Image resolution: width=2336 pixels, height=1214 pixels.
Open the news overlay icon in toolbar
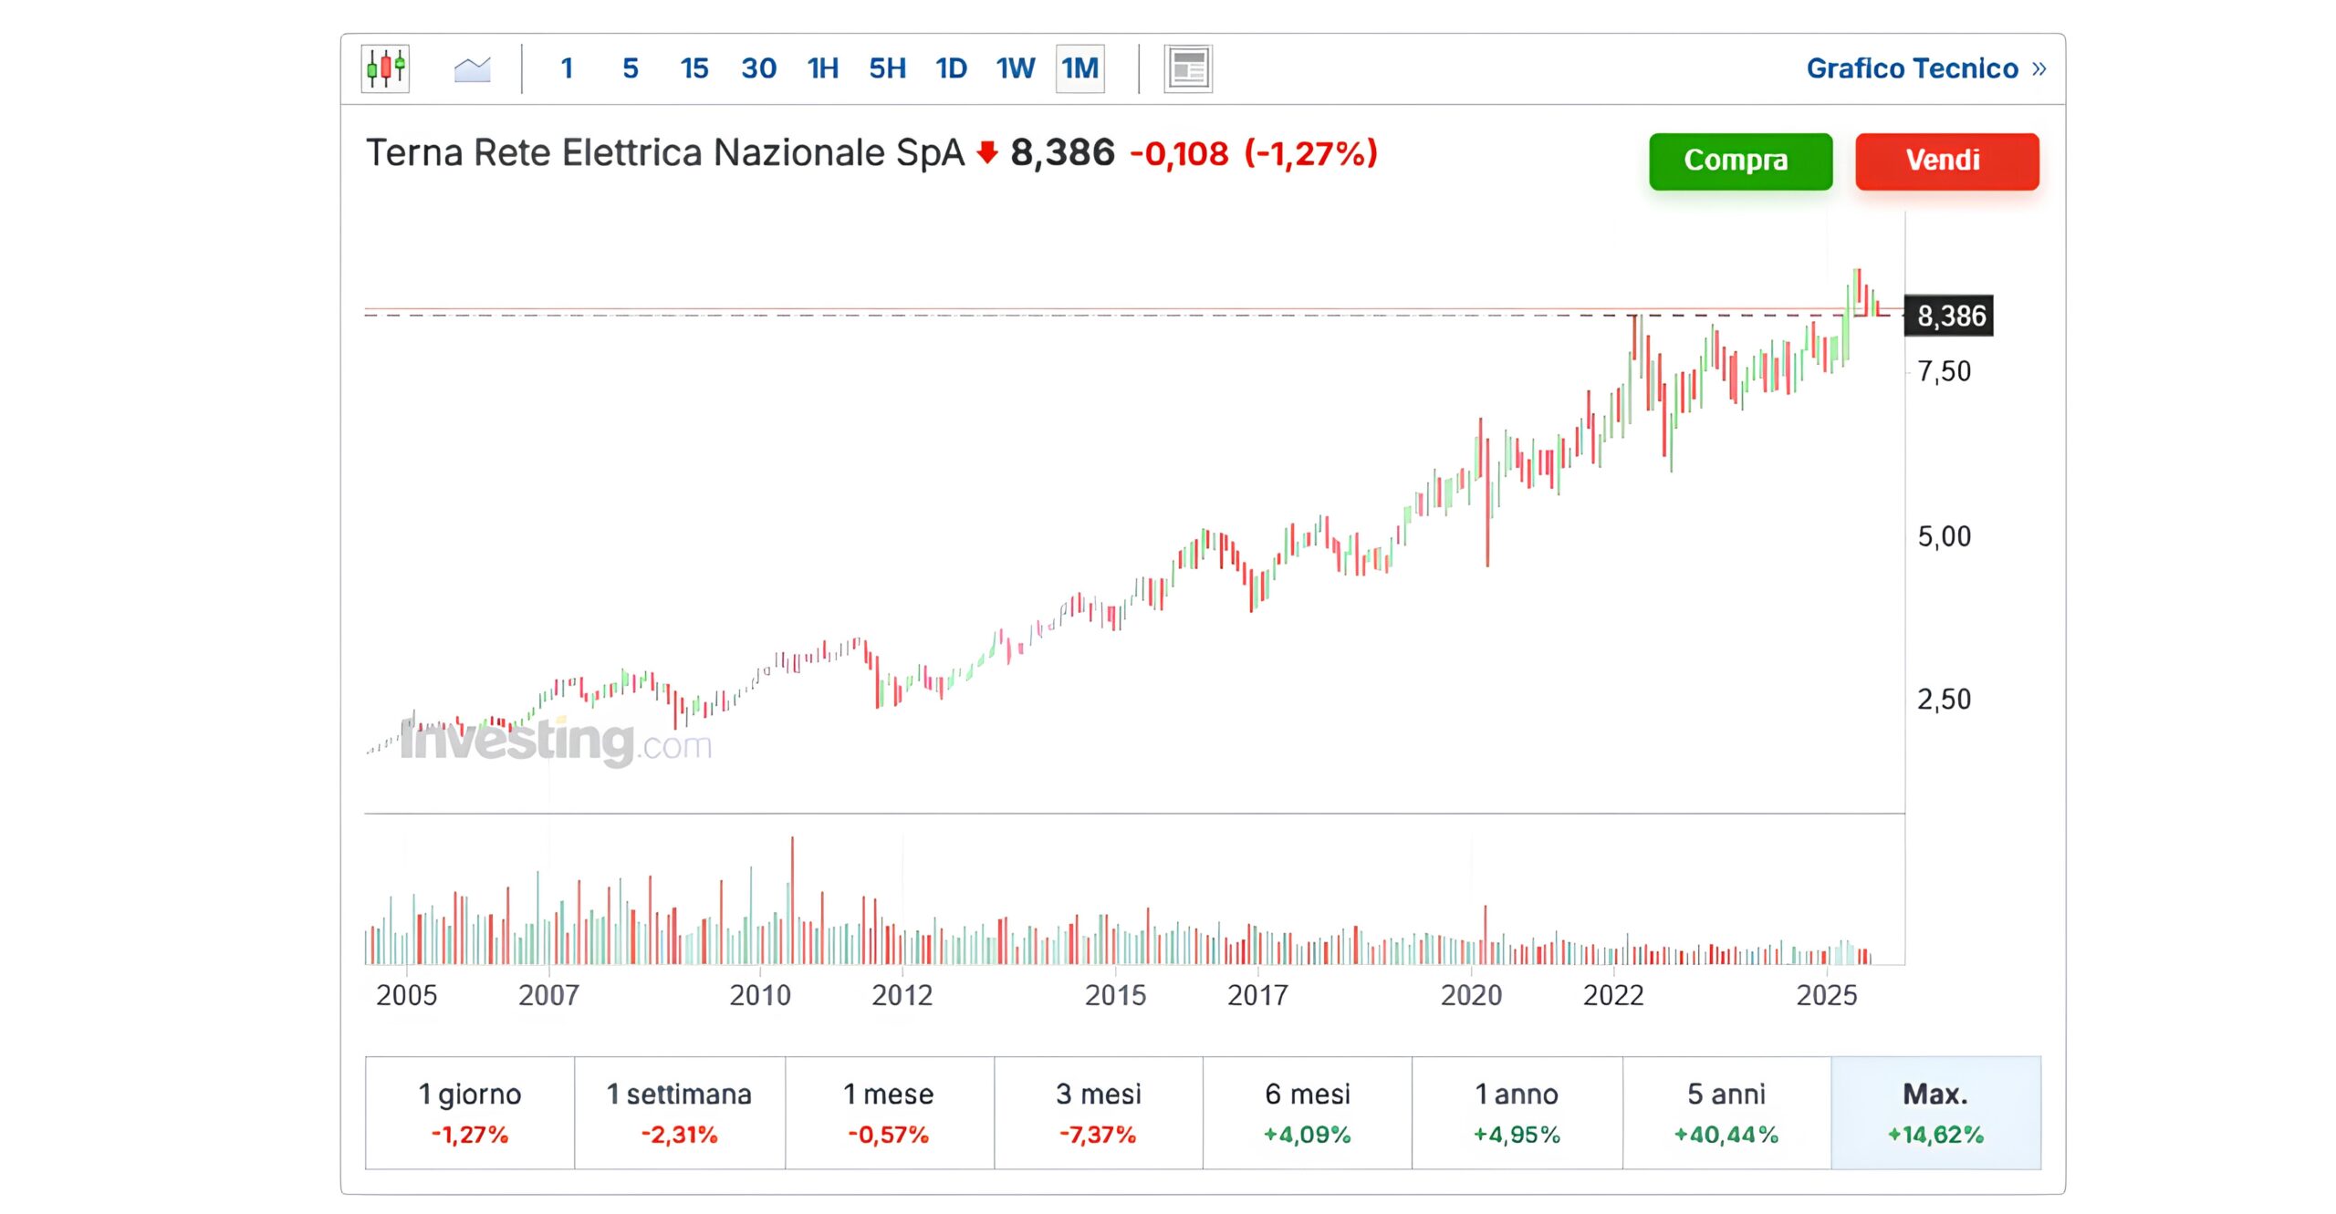pos(1187,68)
